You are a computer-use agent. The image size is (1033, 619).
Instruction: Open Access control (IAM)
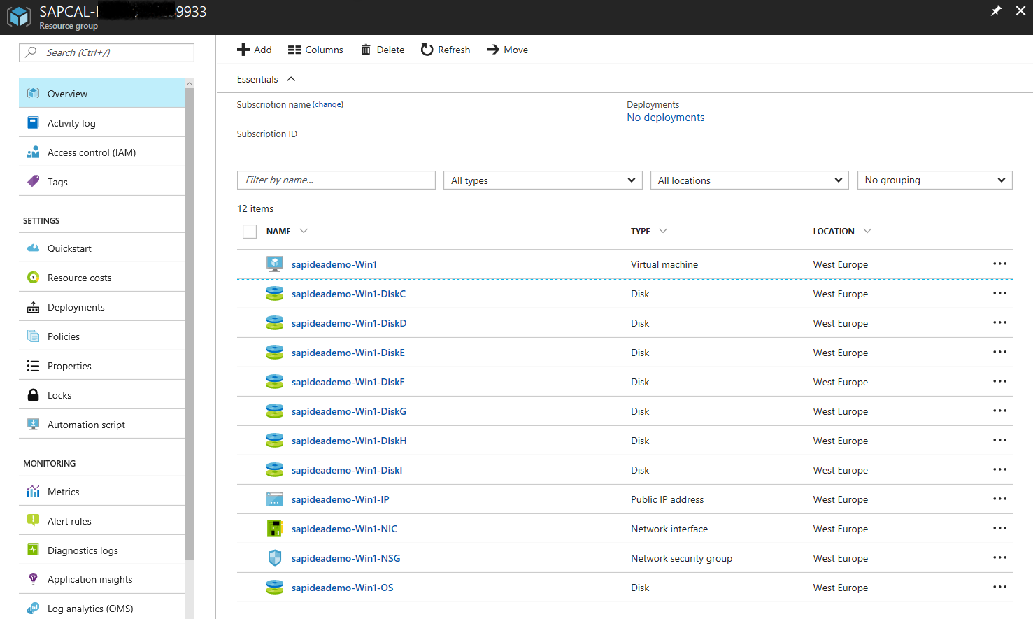[x=101, y=152]
